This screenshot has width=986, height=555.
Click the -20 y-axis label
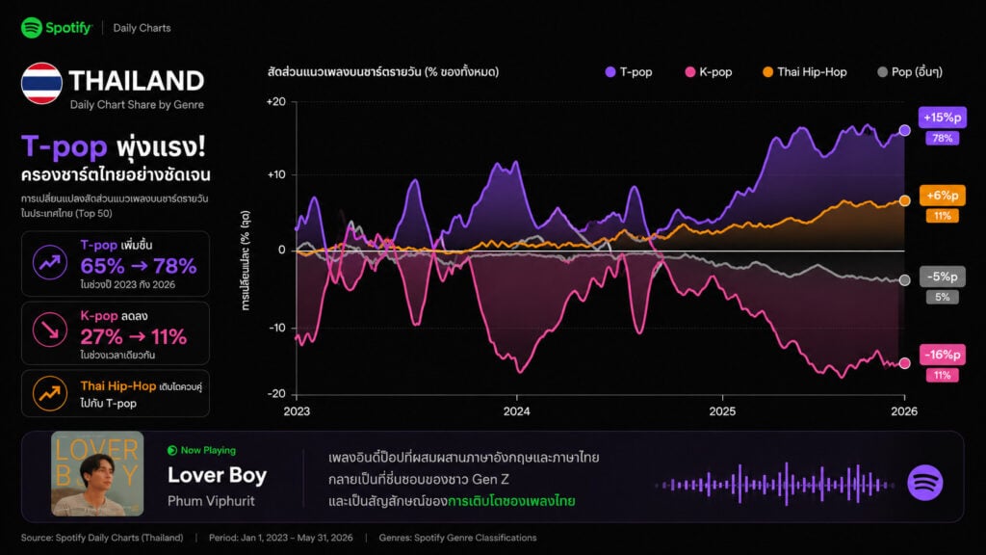pos(277,394)
